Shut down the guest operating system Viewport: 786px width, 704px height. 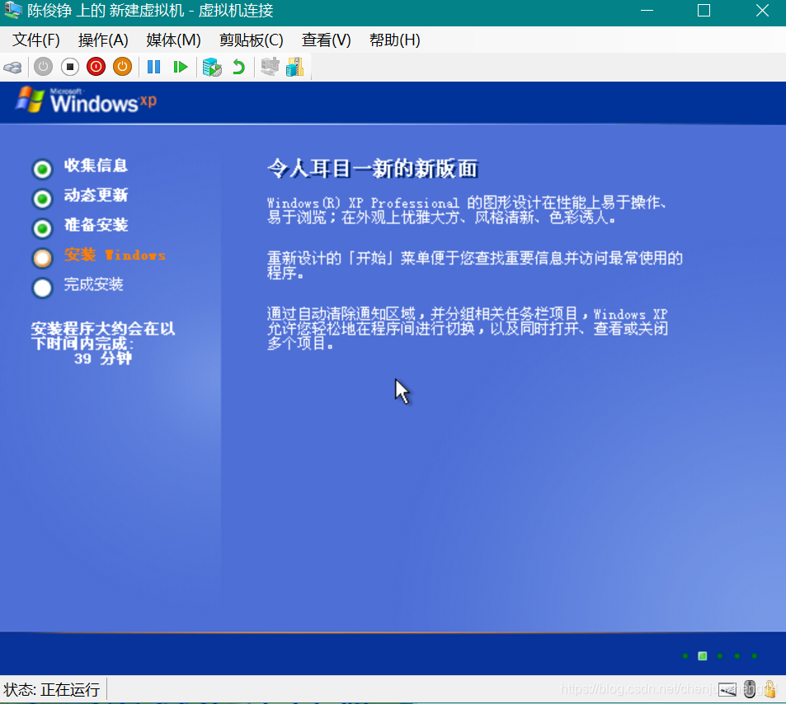(x=96, y=67)
